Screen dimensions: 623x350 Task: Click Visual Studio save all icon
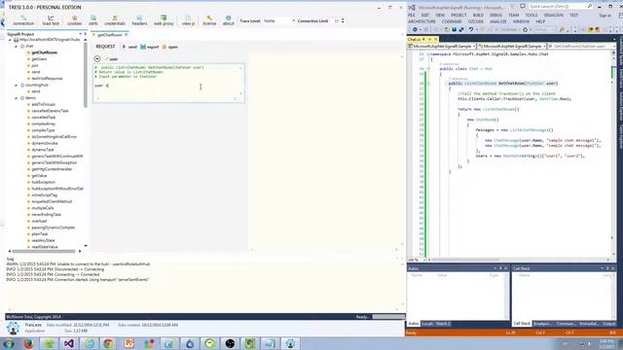pos(460,30)
